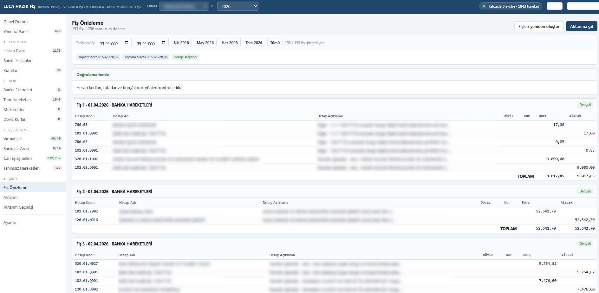Click the start date input field
Viewport: 599px width, 293px height.
tap(114, 42)
